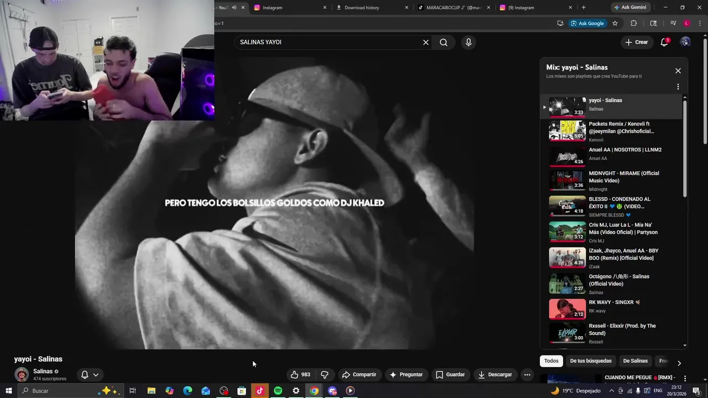Image resolution: width=708 pixels, height=398 pixels.
Task: Select the De Salinas filter chip
Action: click(x=636, y=361)
